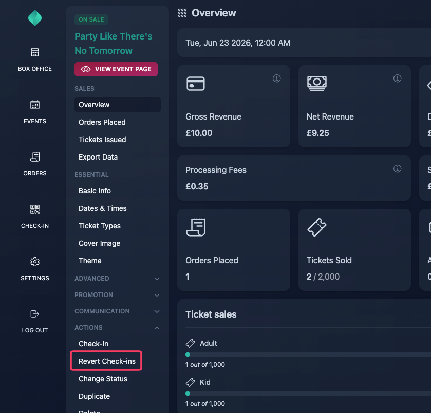Open the Box Office icon in sidebar
This screenshot has height=413, width=431.
(x=35, y=52)
